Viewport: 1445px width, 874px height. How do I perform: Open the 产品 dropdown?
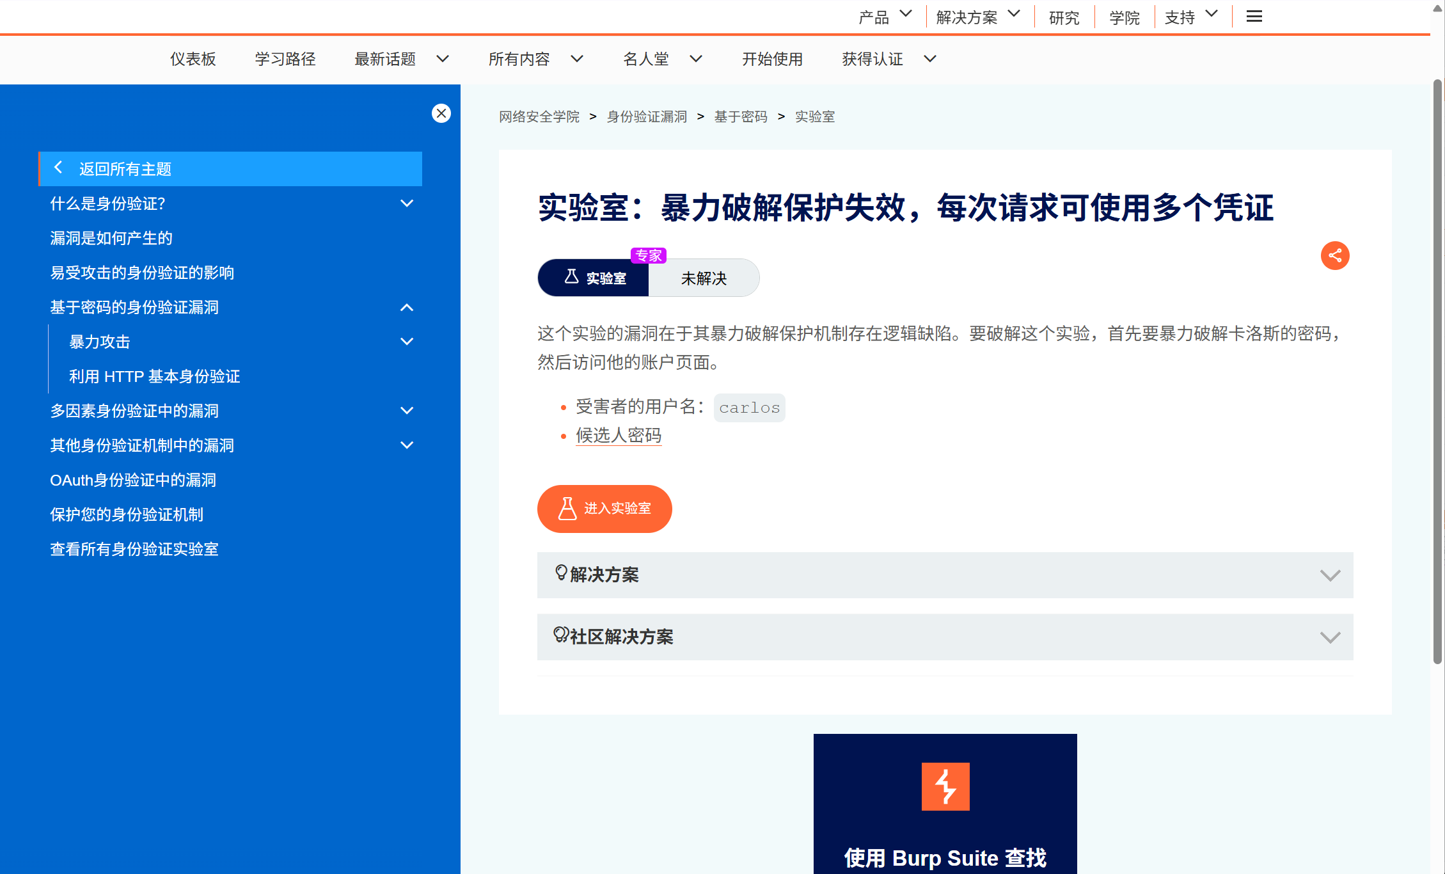coord(885,17)
